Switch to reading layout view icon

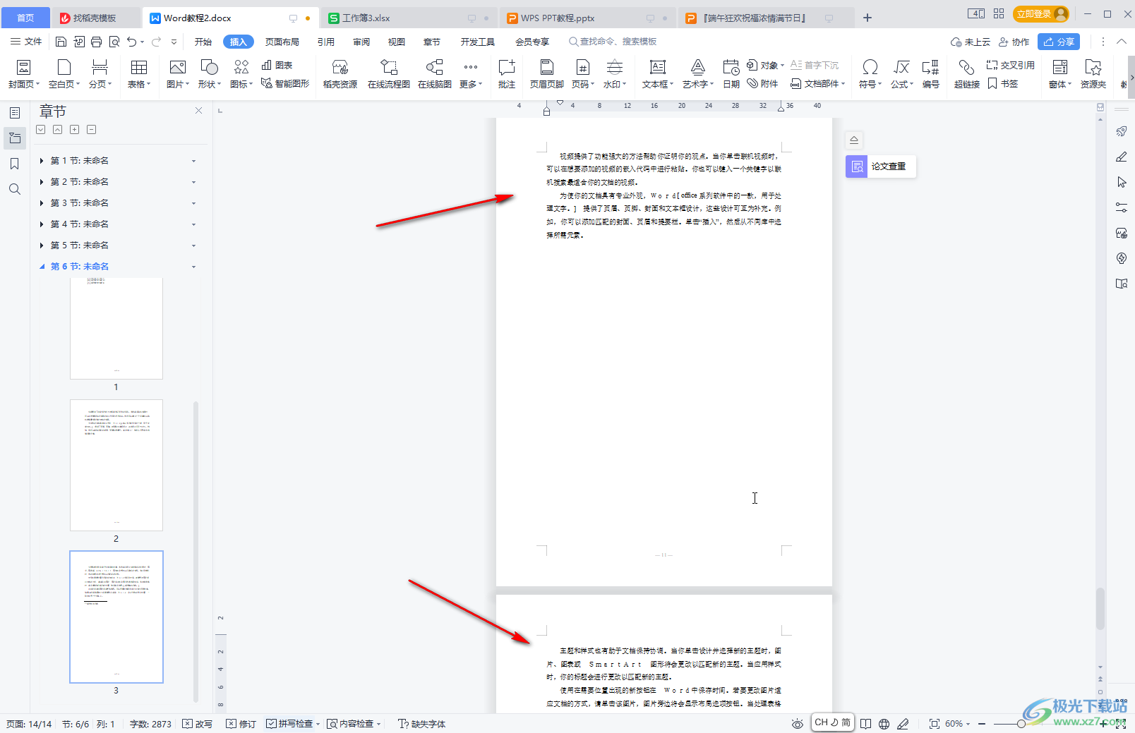865,724
